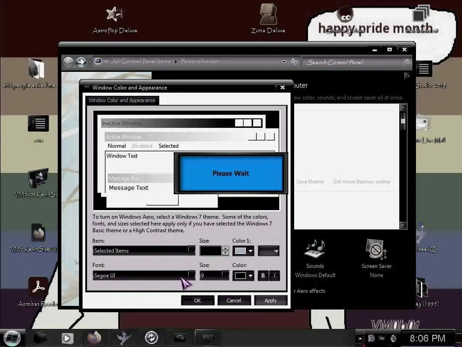Open AstroPop Deluxe desktop shortcut
Screen dimensions: 462x347
[x=115, y=19]
